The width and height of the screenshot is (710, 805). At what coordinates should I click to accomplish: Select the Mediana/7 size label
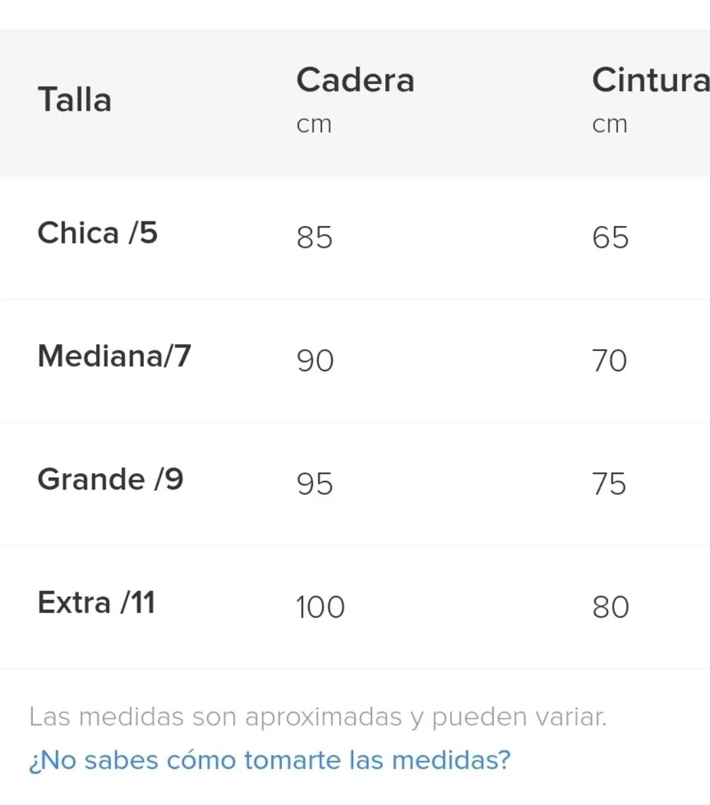click(x=114, y=356)
